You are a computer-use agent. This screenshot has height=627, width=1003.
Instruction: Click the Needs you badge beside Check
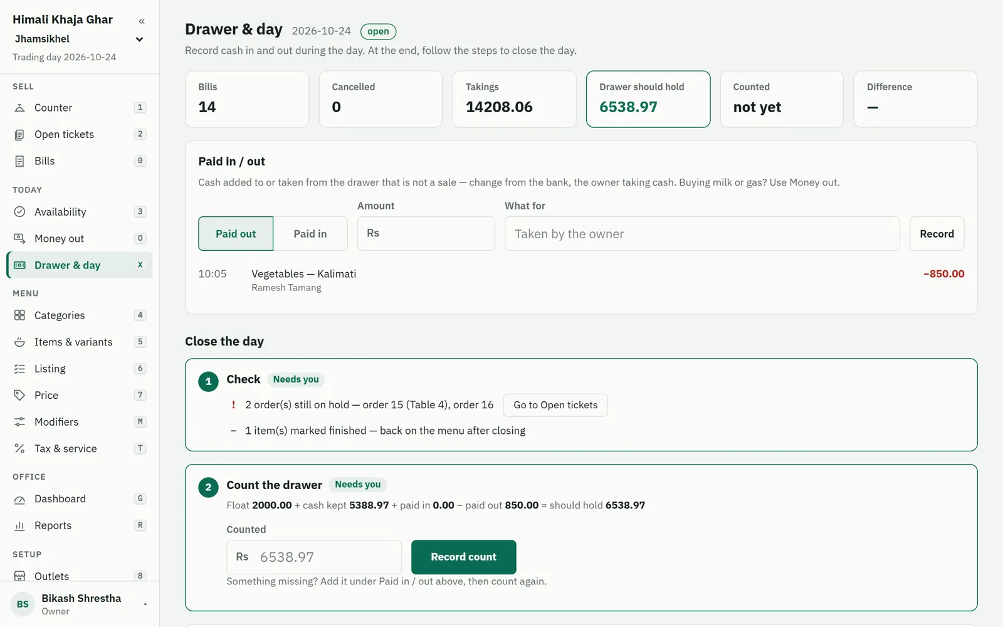[296, 379]
